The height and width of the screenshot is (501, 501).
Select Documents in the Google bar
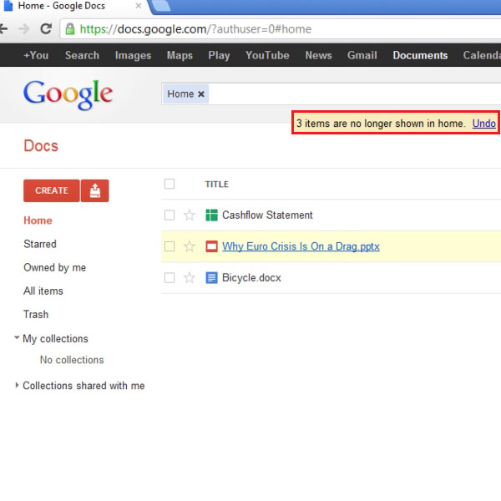pos(420,55)
